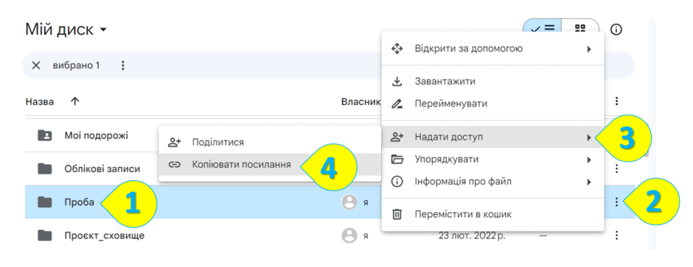Select the 'Проєкт_сховище' folder name

coord(104,235)
